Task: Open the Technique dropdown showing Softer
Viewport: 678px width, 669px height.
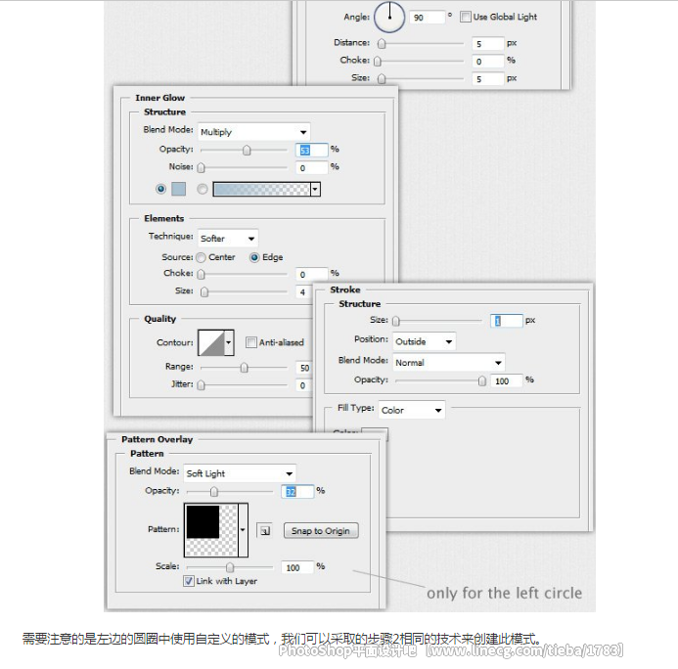Action: coord(228,238)
